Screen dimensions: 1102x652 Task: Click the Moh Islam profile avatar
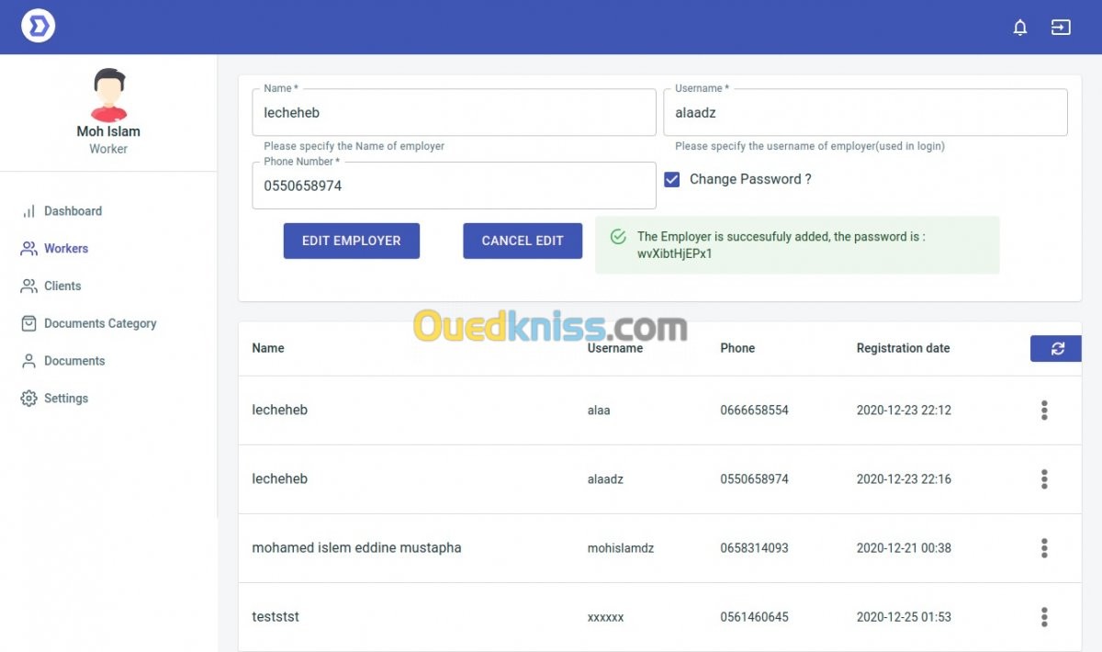click(109, 95)
